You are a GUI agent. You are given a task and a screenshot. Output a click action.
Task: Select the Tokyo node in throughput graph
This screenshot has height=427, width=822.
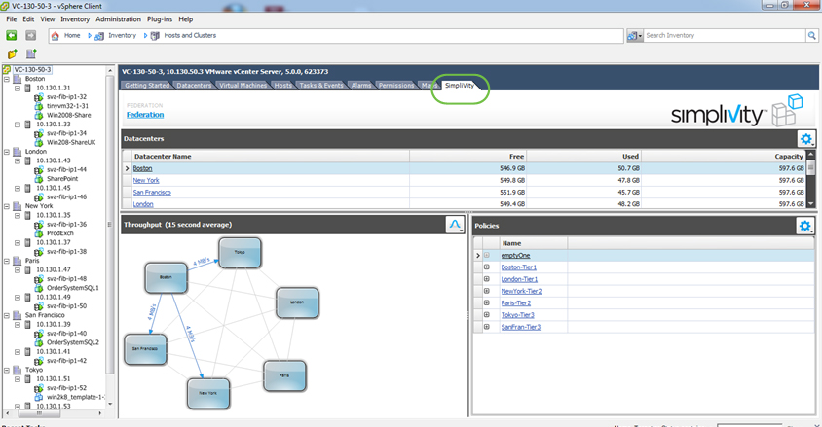click(240, 252)
